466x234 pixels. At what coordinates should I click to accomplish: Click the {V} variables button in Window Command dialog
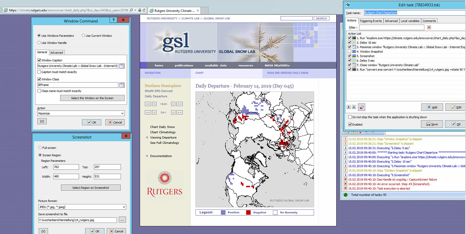(42, 122)
